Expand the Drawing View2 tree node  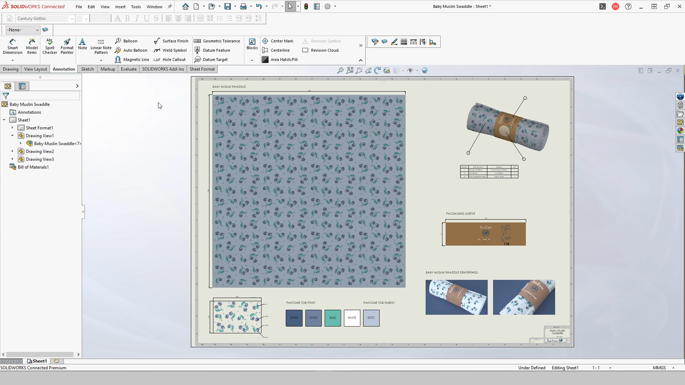coord(13,151)
